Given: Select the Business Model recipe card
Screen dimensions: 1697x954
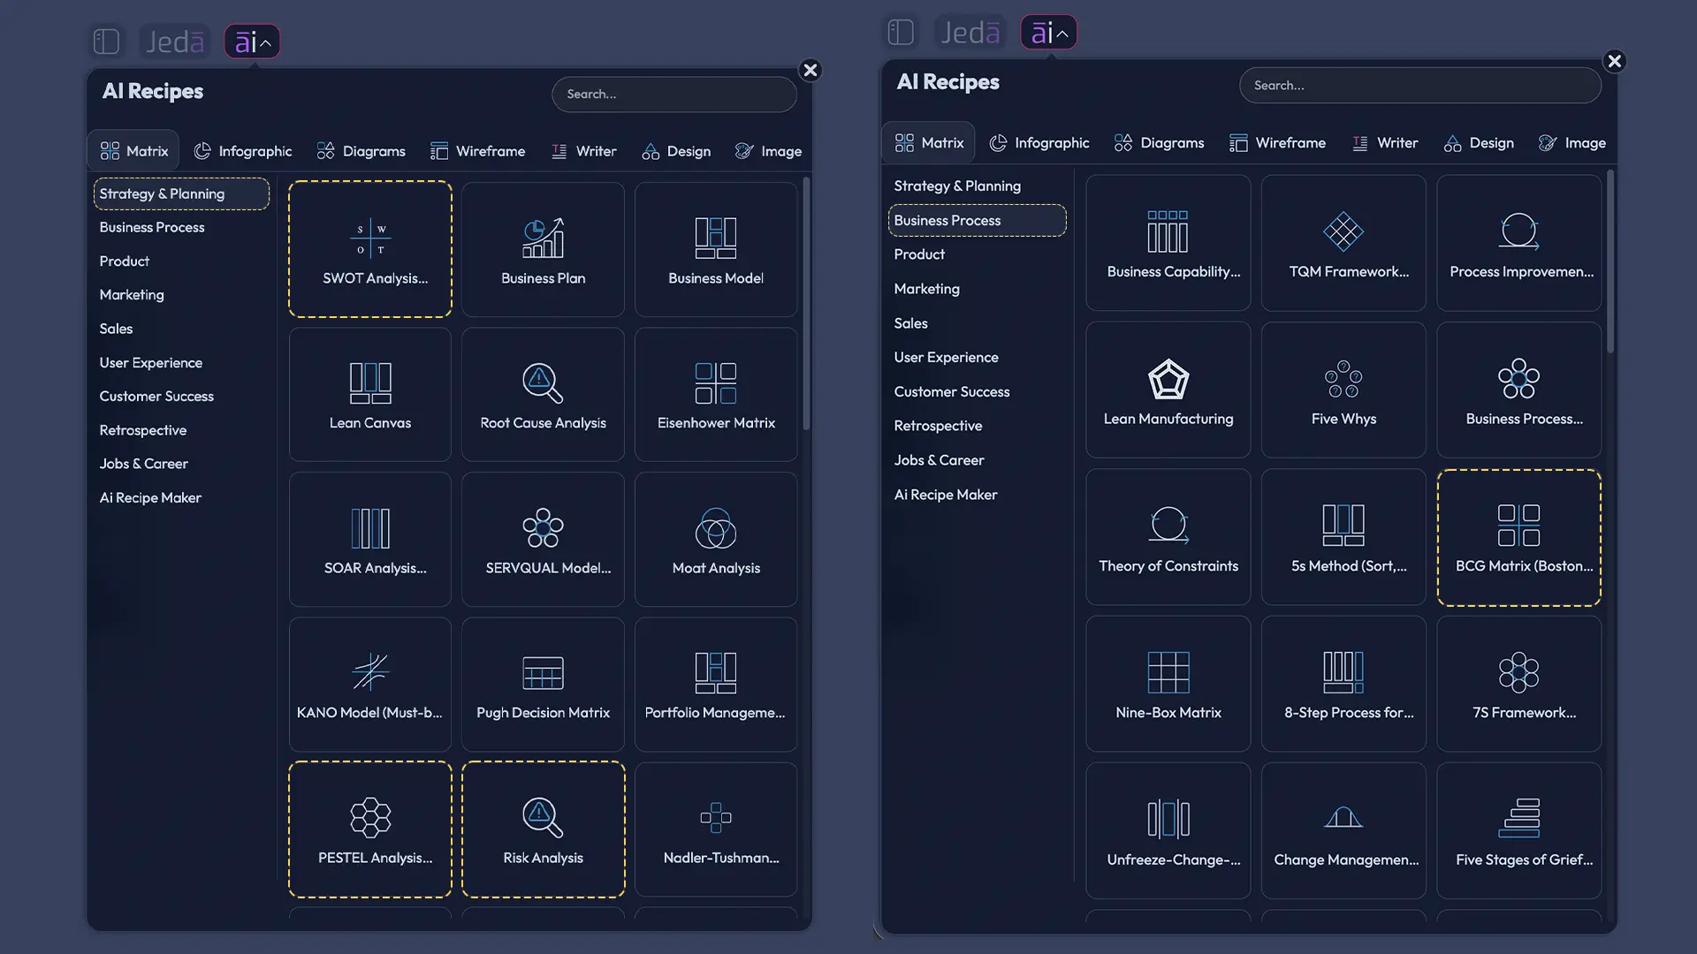Looking at the screenshot, I should [716, 249].
